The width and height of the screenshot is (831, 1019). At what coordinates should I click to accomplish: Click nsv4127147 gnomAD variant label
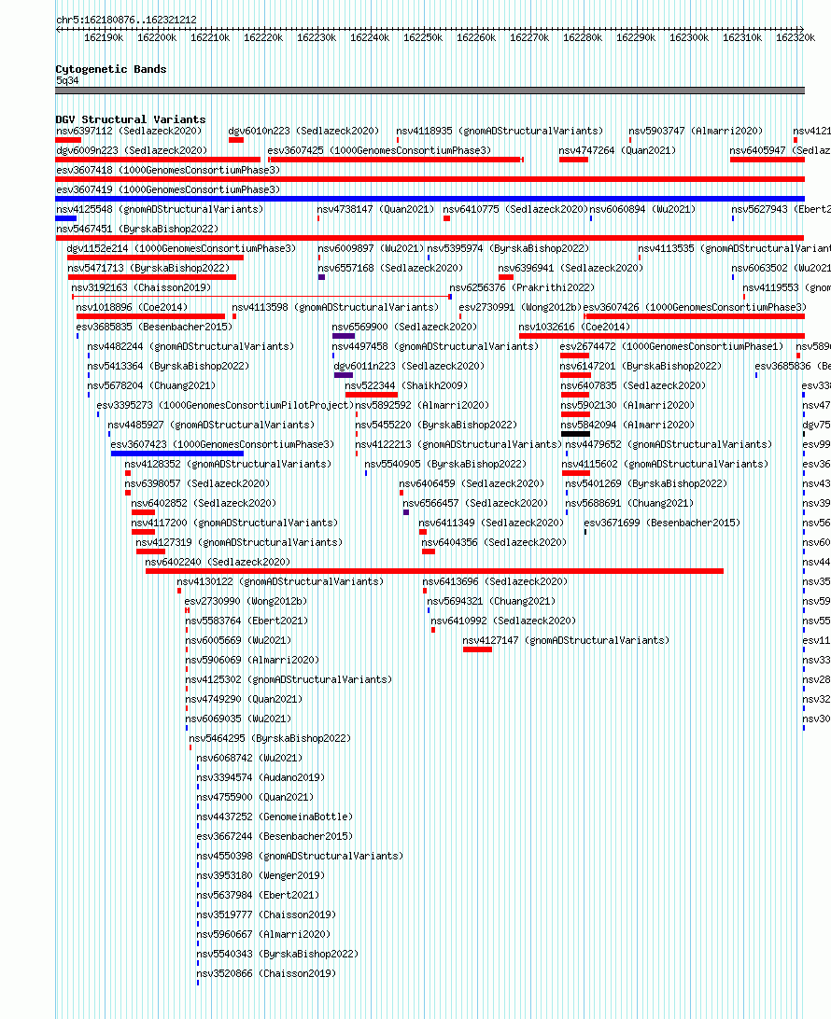tap(566, 640)
